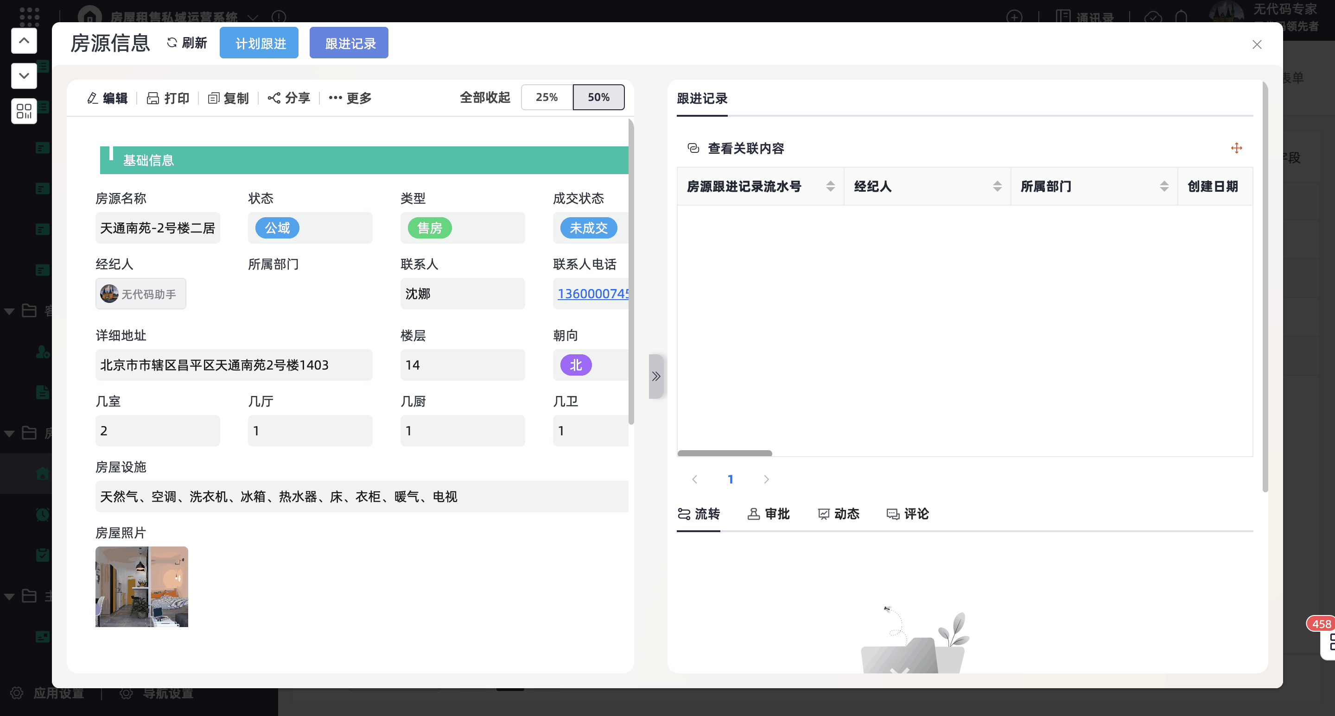The image size is (1335, 716).
Task: Click the share icon
Action: (273, 98)
